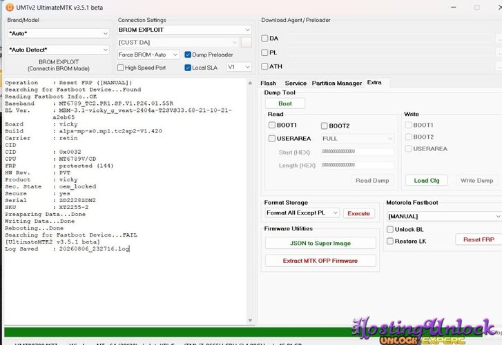This screenshot has width=502, height=345.
Task: Open the V1 SLA version dropdown
Action: point(239,67)
